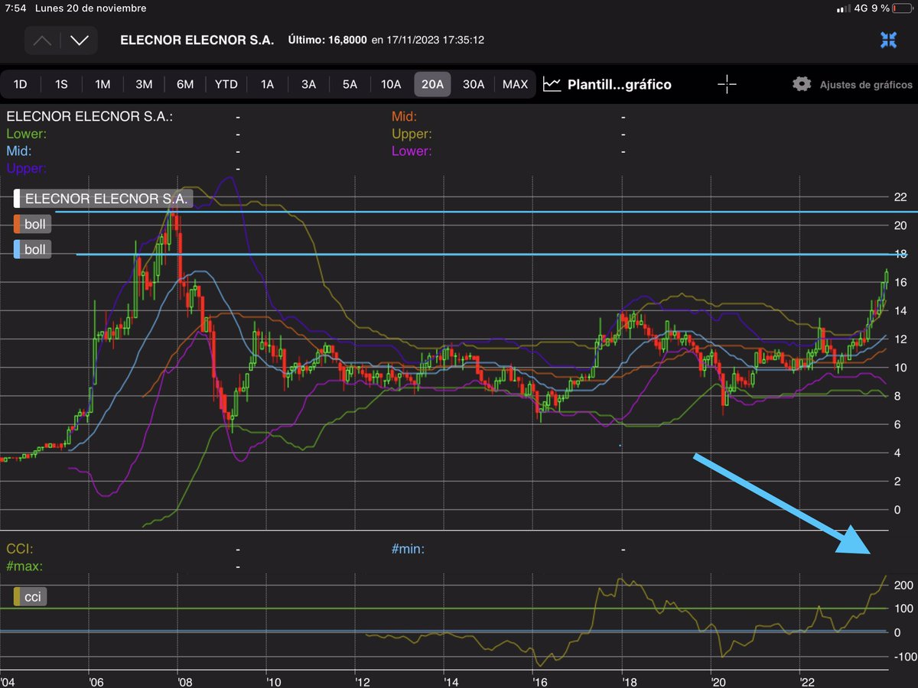Click the battery indicator in status bar
Screen dimensions: 918x688
903,8
